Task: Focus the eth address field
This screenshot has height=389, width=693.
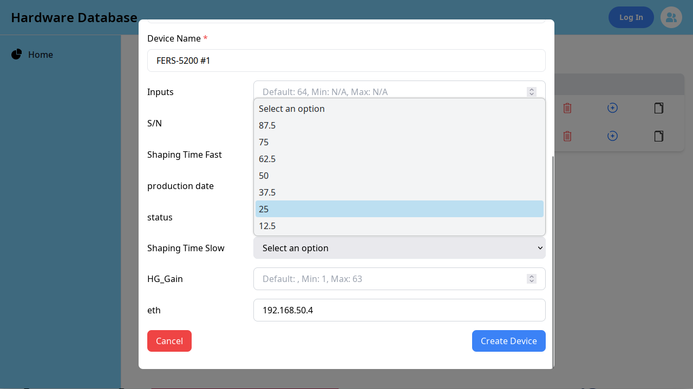Action: [400, 310]
